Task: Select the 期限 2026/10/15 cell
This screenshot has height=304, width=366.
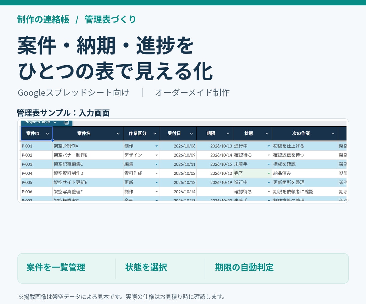Action: click(x=215, y=164)
